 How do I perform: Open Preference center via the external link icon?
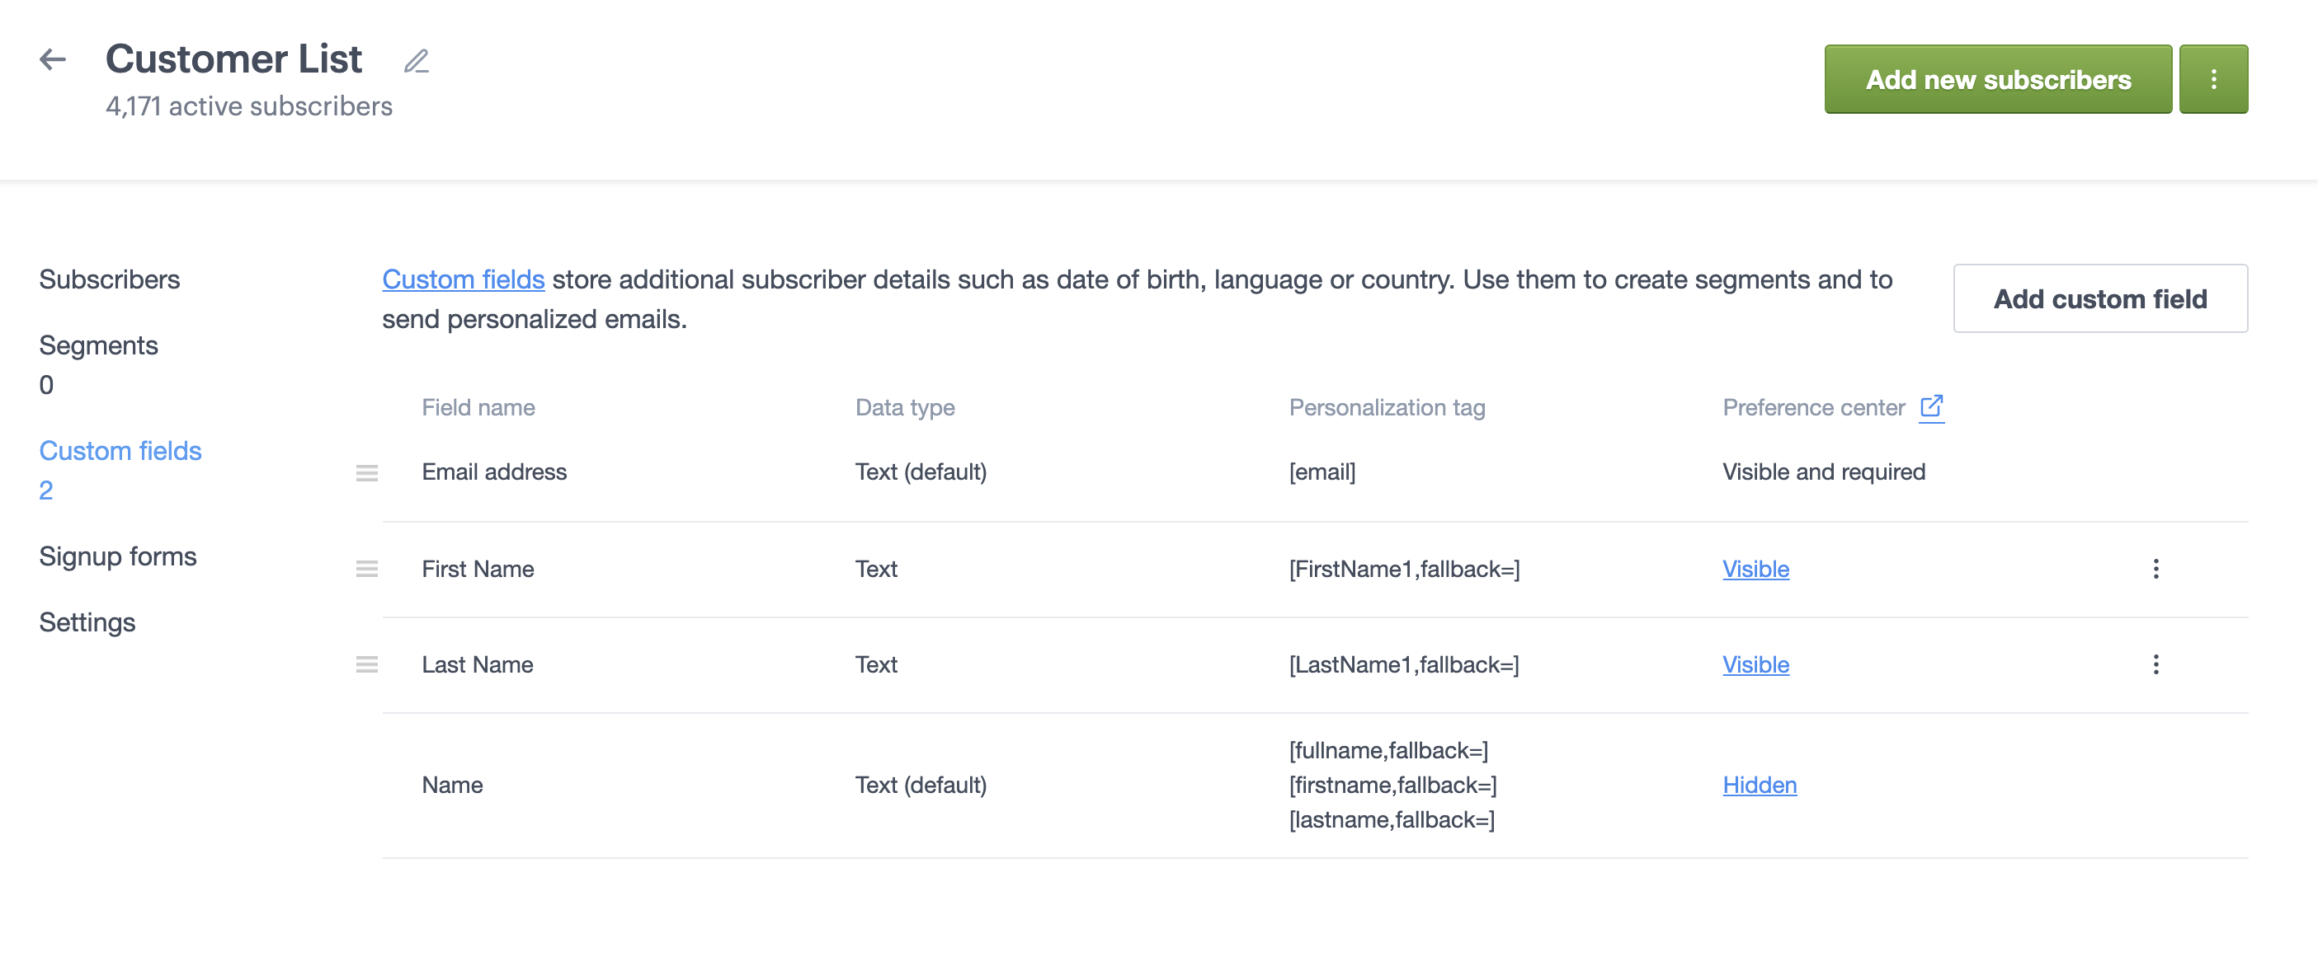1932,406
